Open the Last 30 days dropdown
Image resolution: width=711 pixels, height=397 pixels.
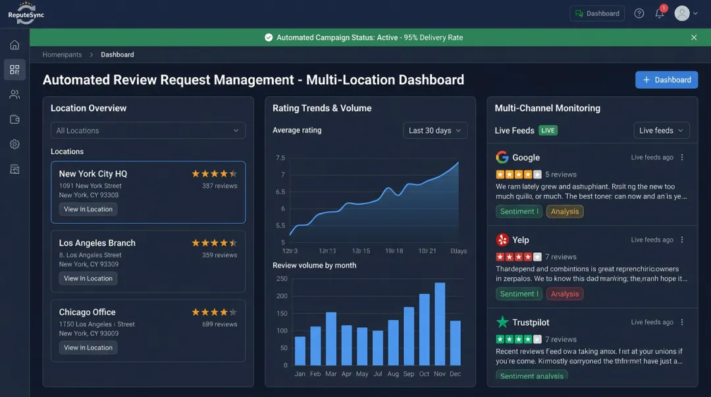435,130
